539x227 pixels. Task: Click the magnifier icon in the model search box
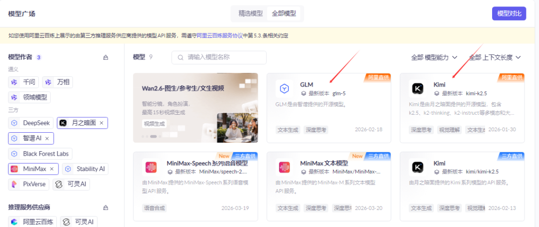click(181, 58)
